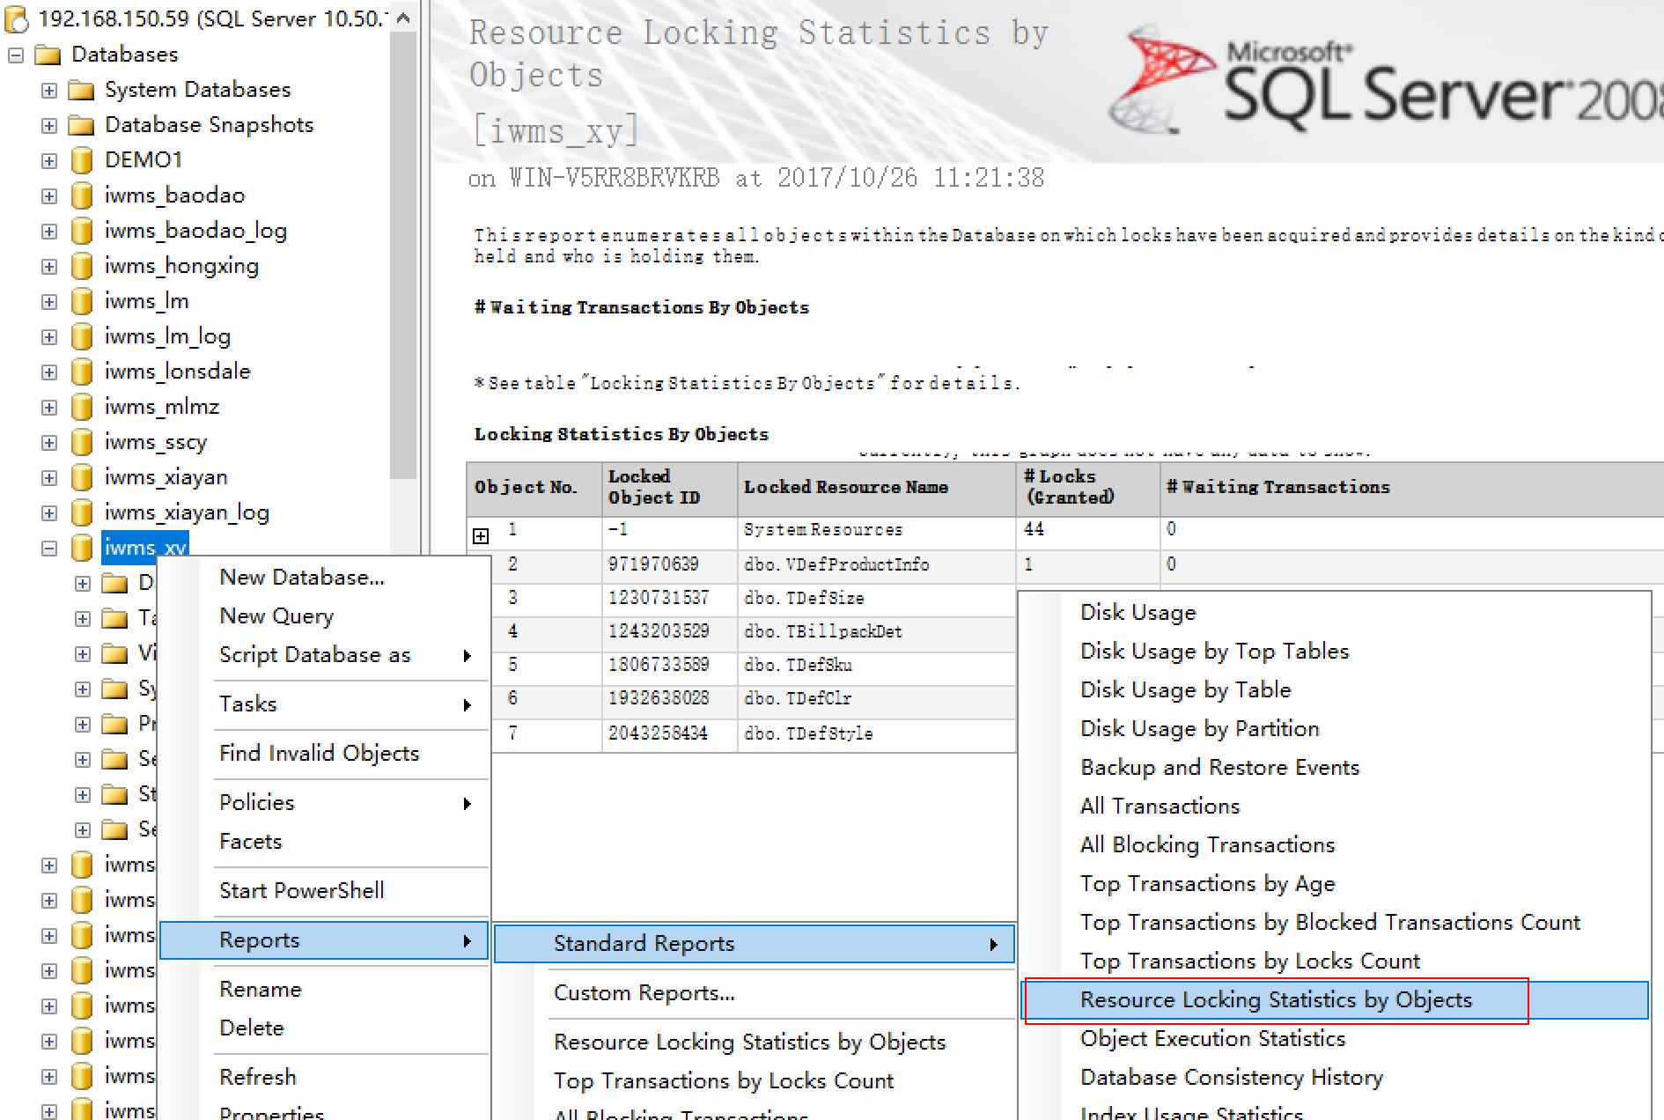Image resolution: width=1664 pixels, height=1120 pixels.
Task: Click the Object Explorer vertical scrollbar thumb
Action: [x=403, y=255]
